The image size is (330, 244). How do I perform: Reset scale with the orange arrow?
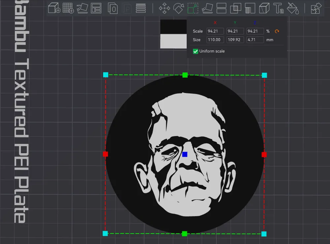pos(277,31)
